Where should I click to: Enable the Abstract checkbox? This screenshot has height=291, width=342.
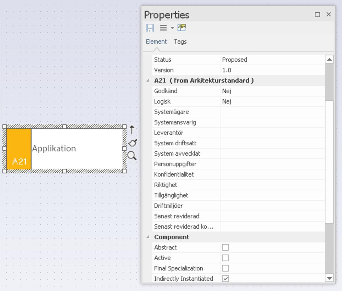225,247
